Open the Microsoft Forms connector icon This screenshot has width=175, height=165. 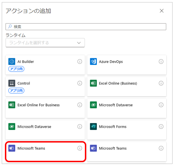(x=93, y=126)
